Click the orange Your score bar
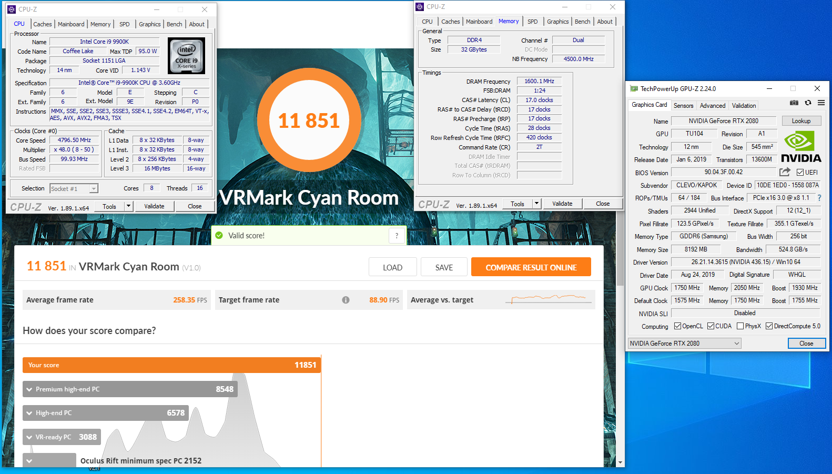Viewport: 832px width, 474px height. (171, 365)
